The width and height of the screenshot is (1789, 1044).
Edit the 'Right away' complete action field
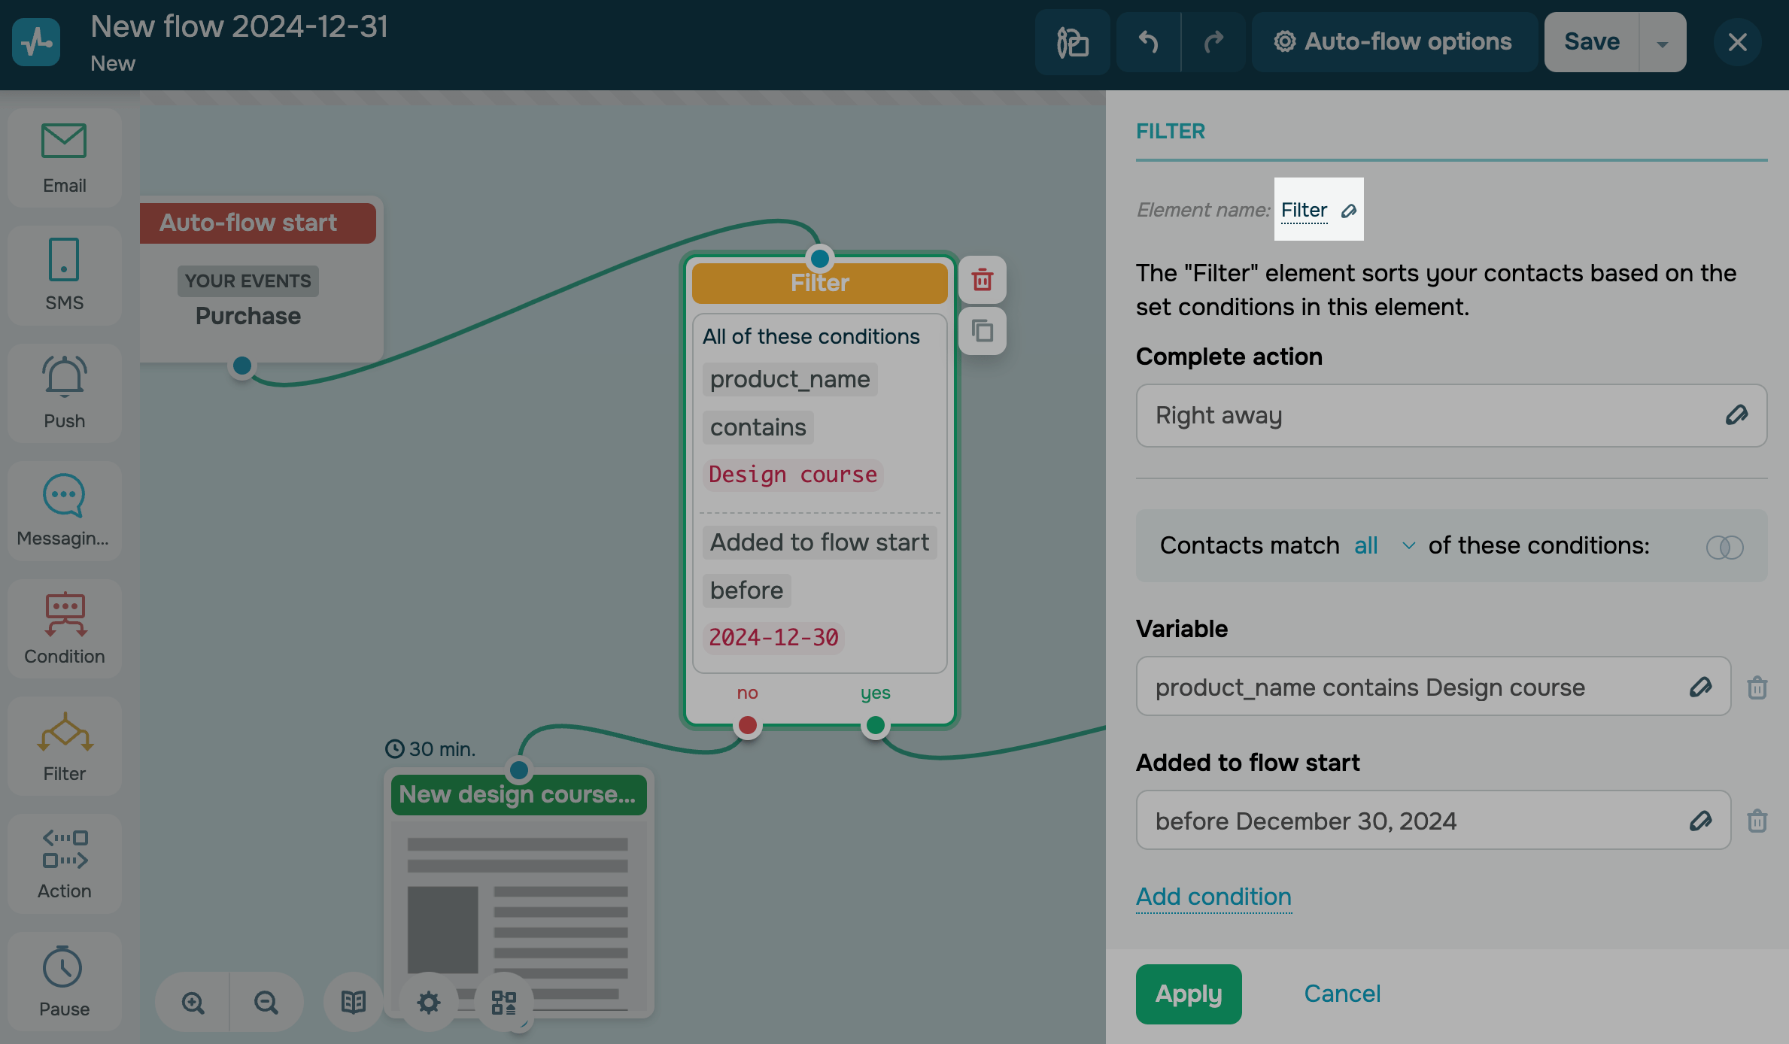coord(1736,415)
